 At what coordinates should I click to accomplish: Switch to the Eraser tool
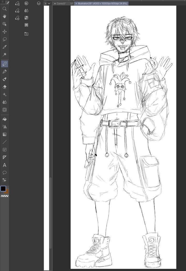(x=4, y=87)
